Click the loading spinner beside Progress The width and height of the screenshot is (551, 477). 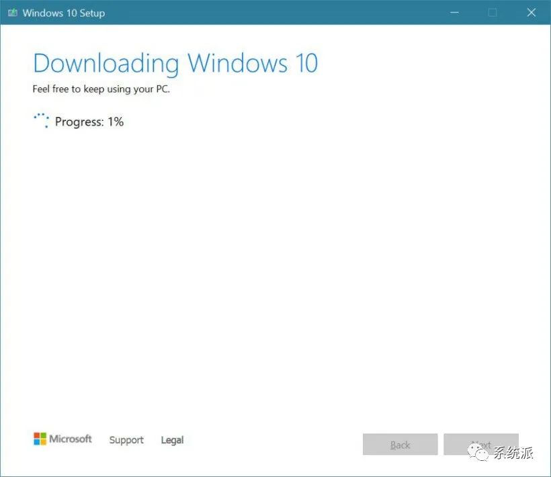pyautogui.click(x=42, y=120)
